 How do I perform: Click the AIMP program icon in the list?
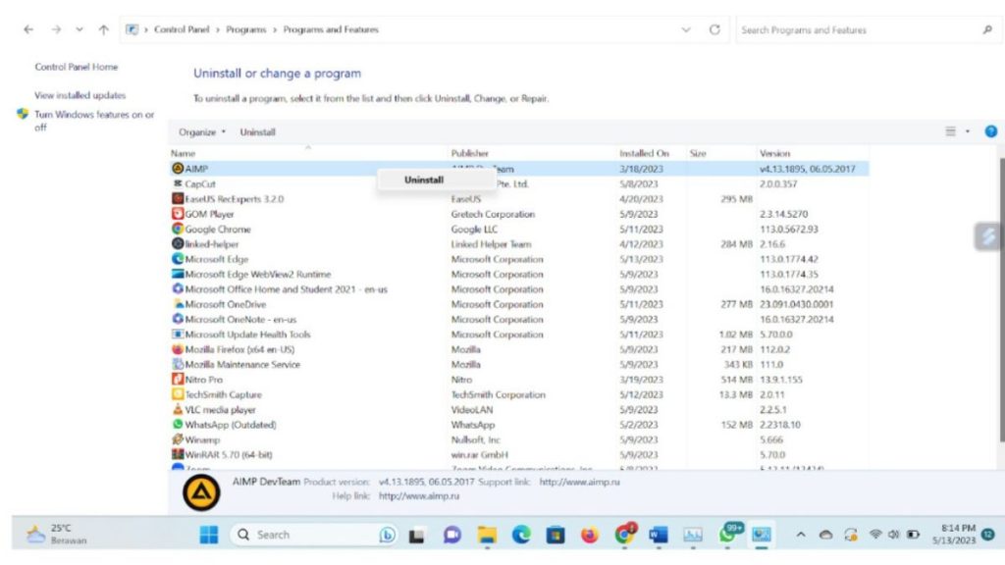(178, 169)
